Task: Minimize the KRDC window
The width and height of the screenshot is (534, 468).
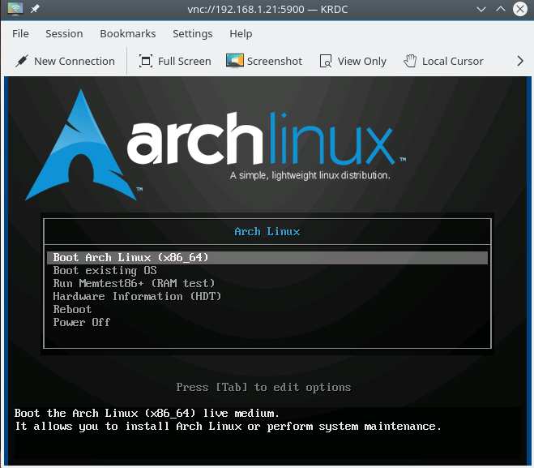Action: pyautogui.click(x=481, y=11)
